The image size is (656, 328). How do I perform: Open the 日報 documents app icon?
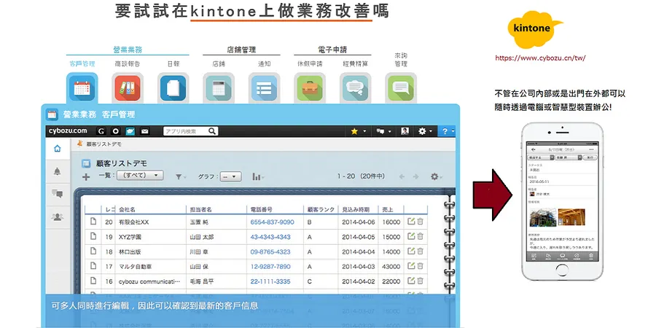[x=173, y=88]
